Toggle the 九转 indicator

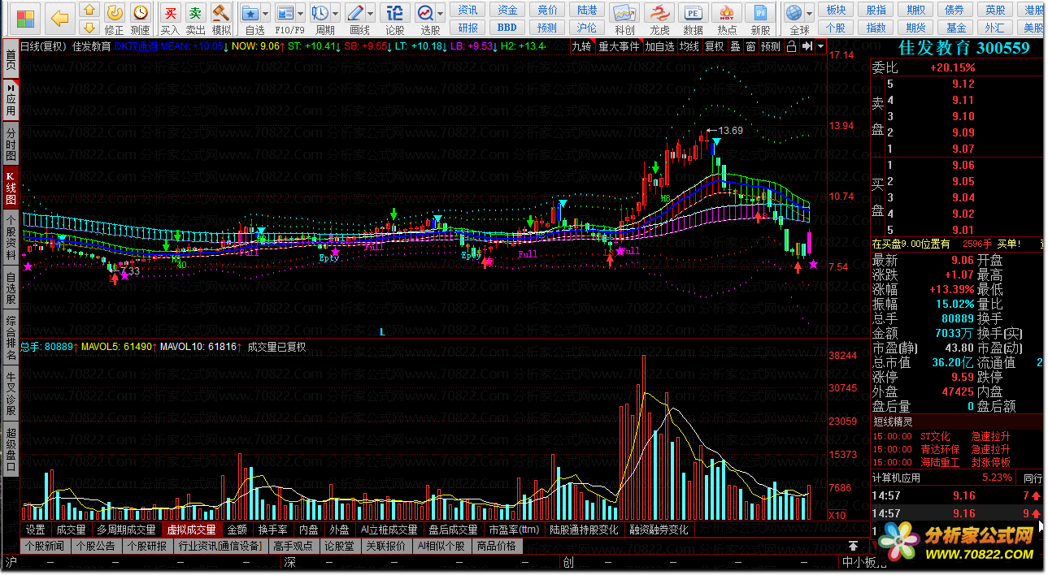(x=581, y=46)
